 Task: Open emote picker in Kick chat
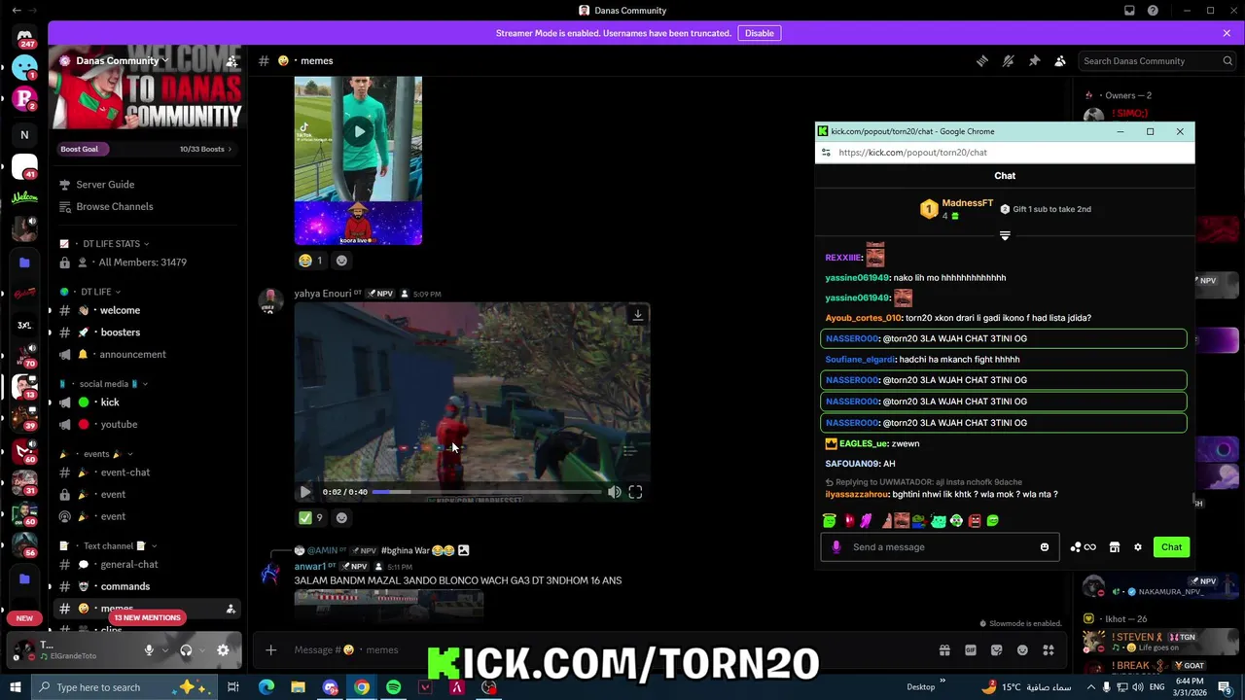pos(1045,547)
